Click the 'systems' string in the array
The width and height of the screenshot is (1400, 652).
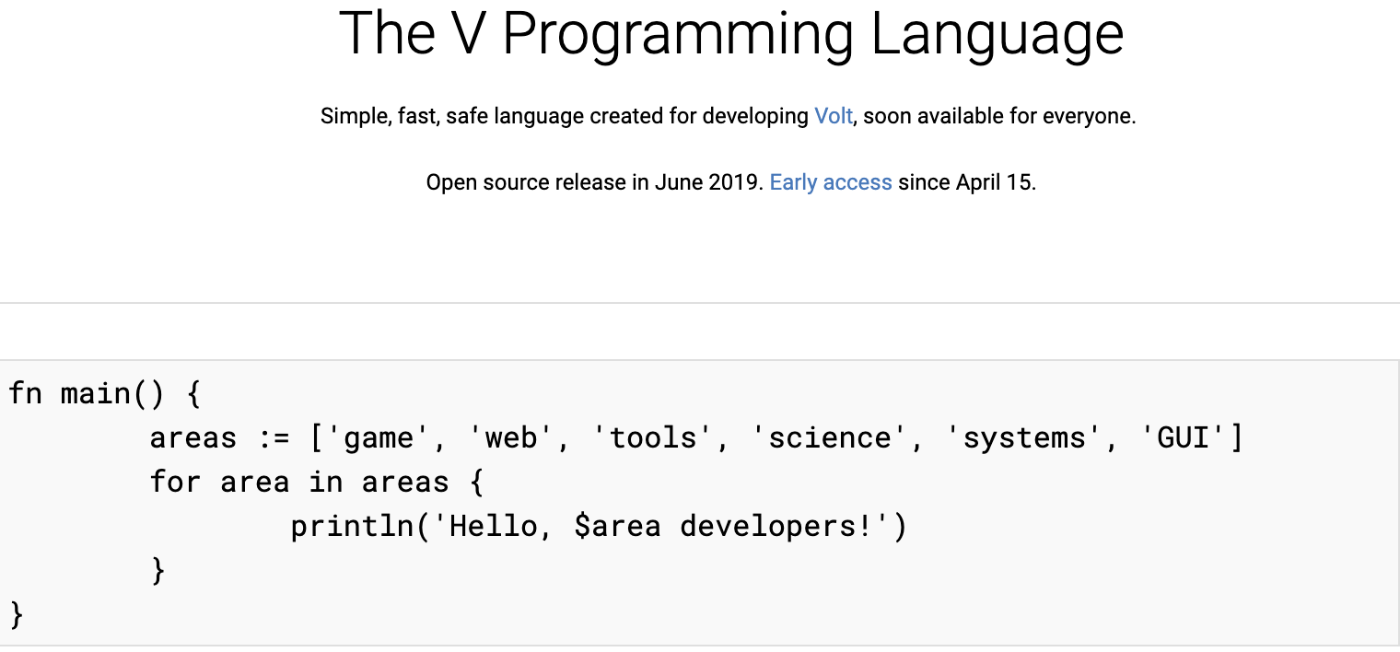click(x=1025, y=438)
